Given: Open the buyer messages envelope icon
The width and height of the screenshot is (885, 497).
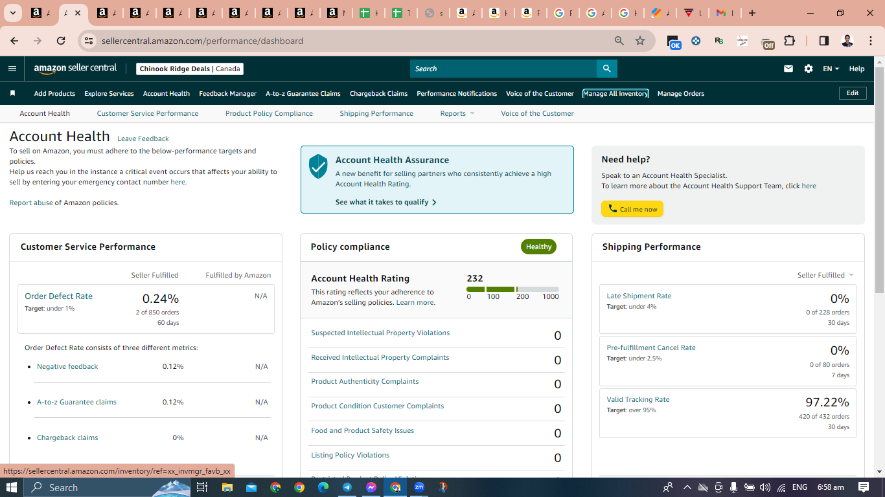Looking at the screenshot, I should pos(788,69).
